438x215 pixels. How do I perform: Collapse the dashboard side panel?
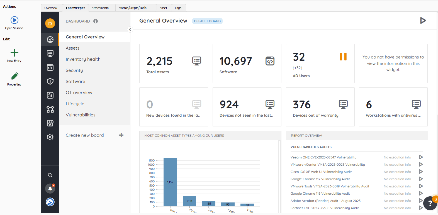[130, 30]
